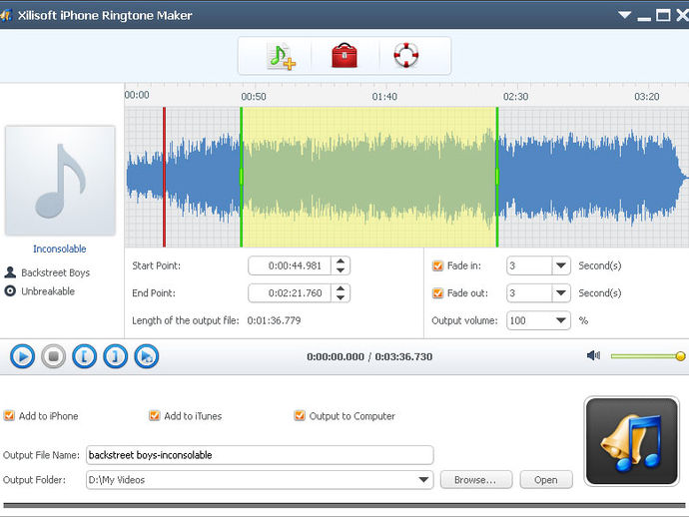The image size is (689, 517).
Task: Open the title bar dropdown triangle menu
Action: (x=624, y=15)
